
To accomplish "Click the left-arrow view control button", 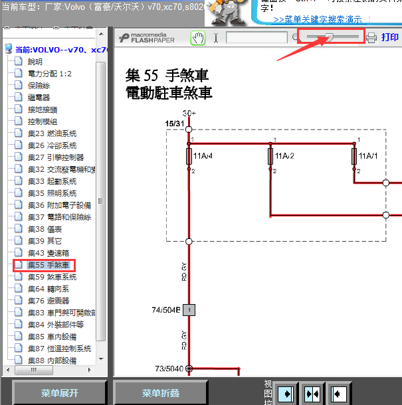I will tap(339, 394).
